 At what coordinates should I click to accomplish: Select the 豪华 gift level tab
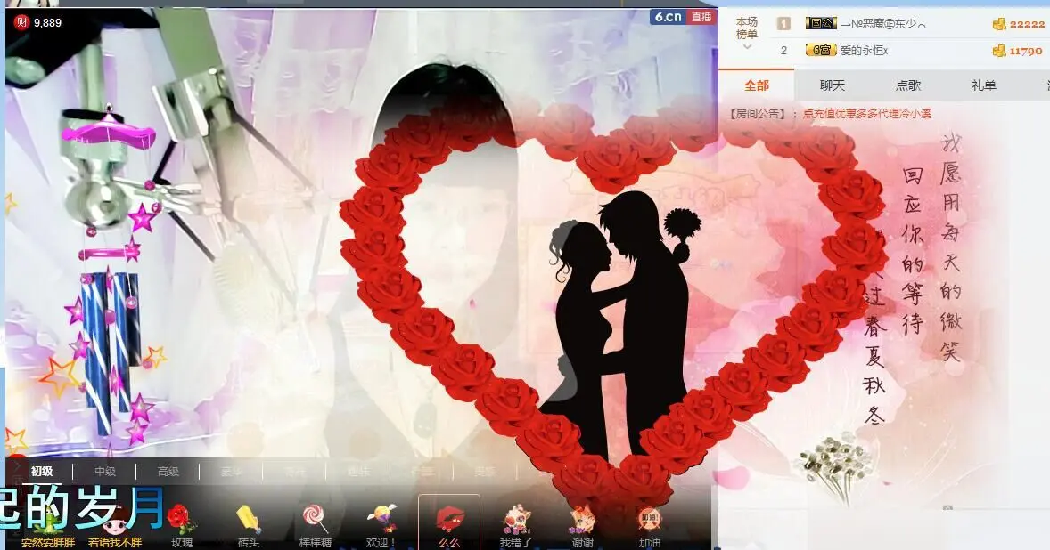[231, 471]
